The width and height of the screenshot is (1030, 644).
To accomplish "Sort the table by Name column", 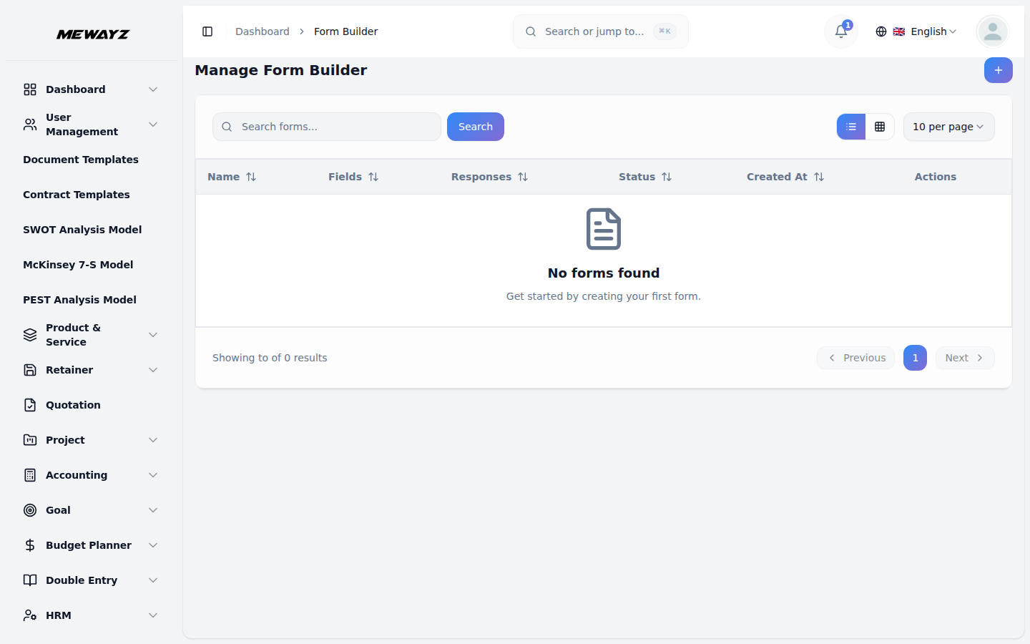I will [x=232, y=176].
